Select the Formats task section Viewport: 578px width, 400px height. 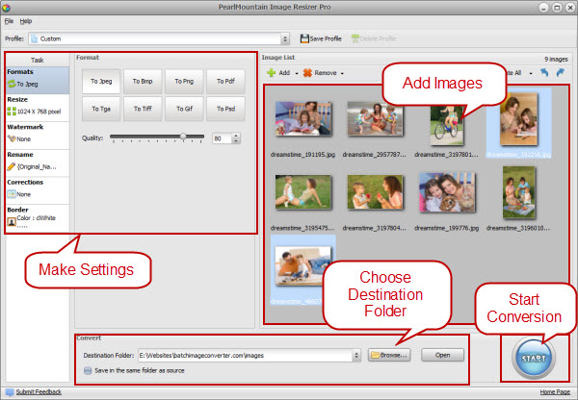pos(38,80)
